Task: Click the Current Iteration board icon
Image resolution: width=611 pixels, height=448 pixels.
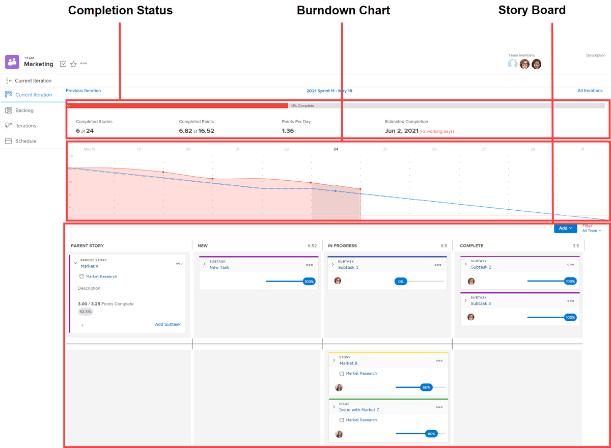Action: (x=8, y=94)
